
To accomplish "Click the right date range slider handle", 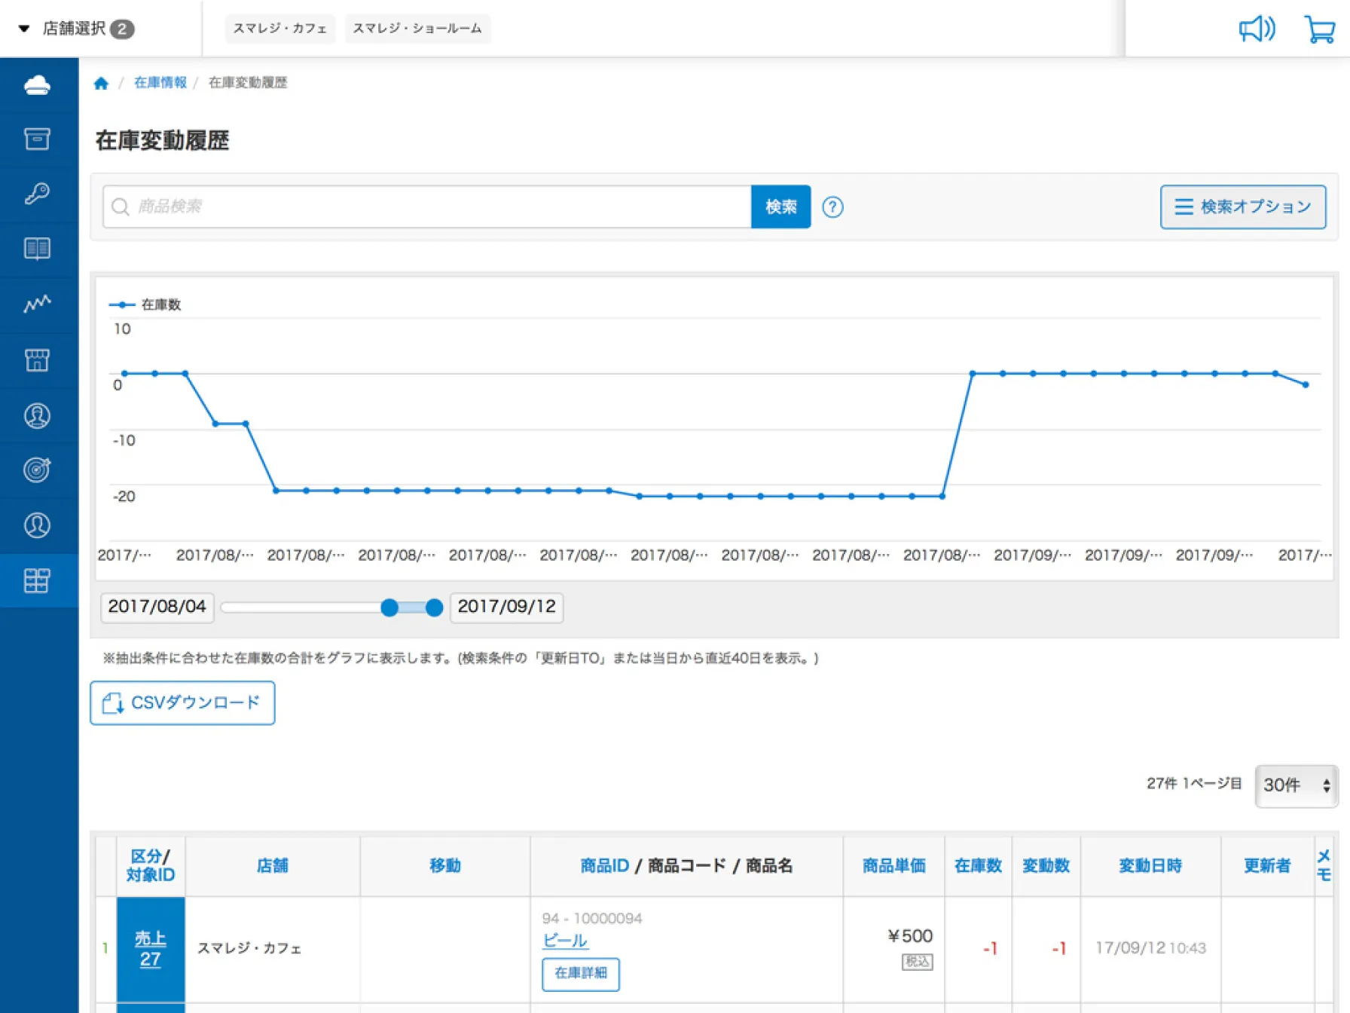I will point(434,607).
